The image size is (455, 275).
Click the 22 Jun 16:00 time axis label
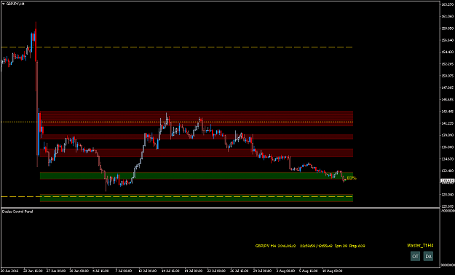[x=33, y=271]
